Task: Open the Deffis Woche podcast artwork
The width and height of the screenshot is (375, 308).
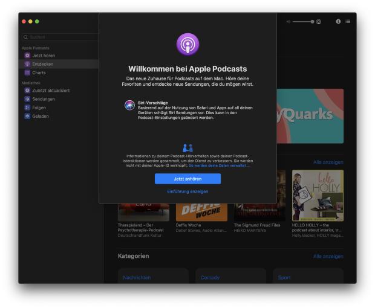Action: click(201, 212)
